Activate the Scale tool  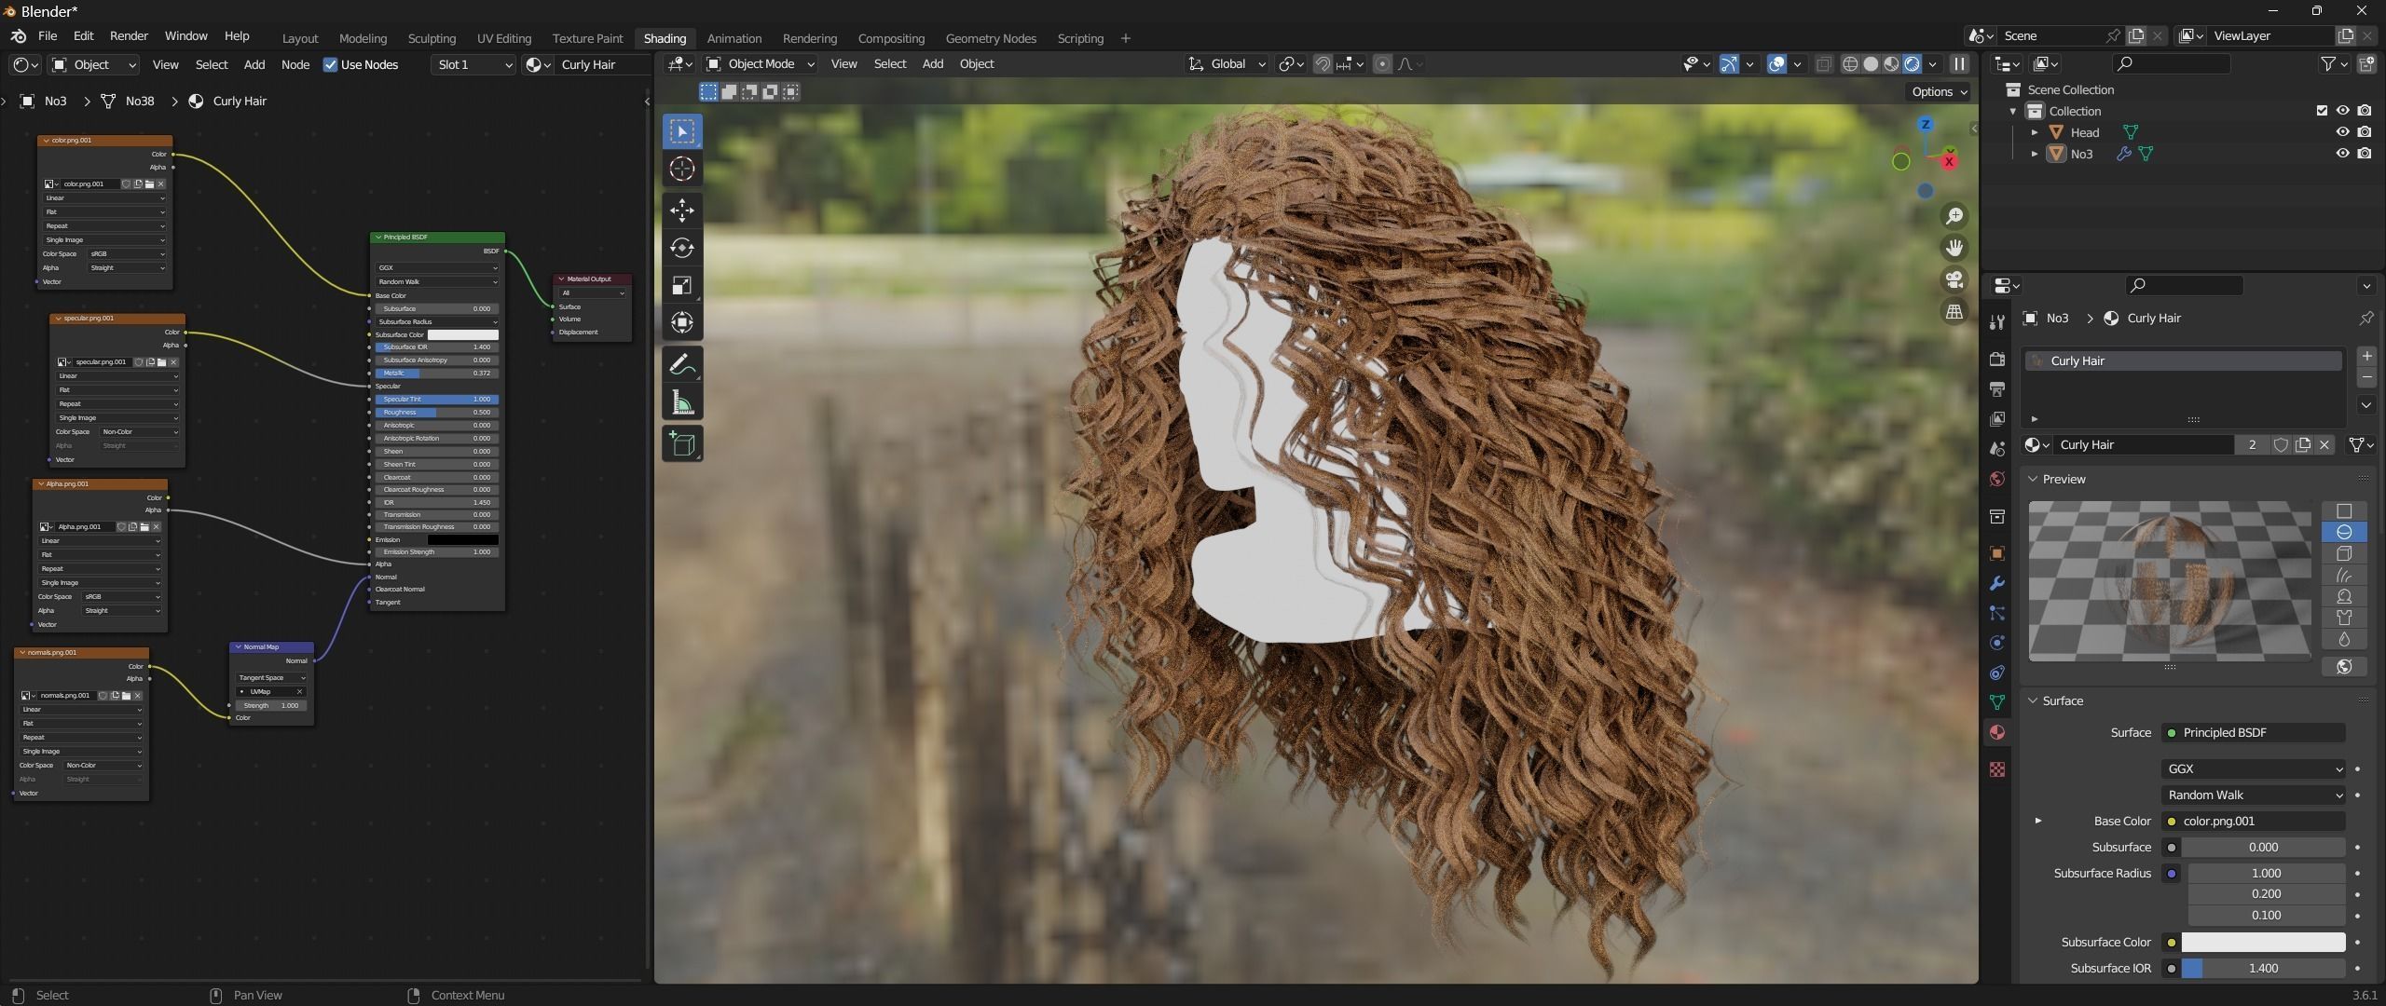(682, 286)
